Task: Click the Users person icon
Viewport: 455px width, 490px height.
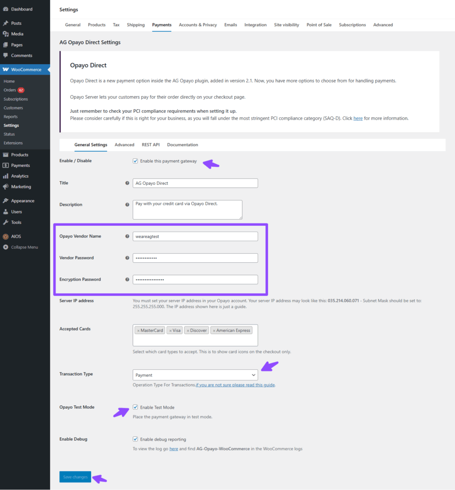Action: (x=6, y=212)
